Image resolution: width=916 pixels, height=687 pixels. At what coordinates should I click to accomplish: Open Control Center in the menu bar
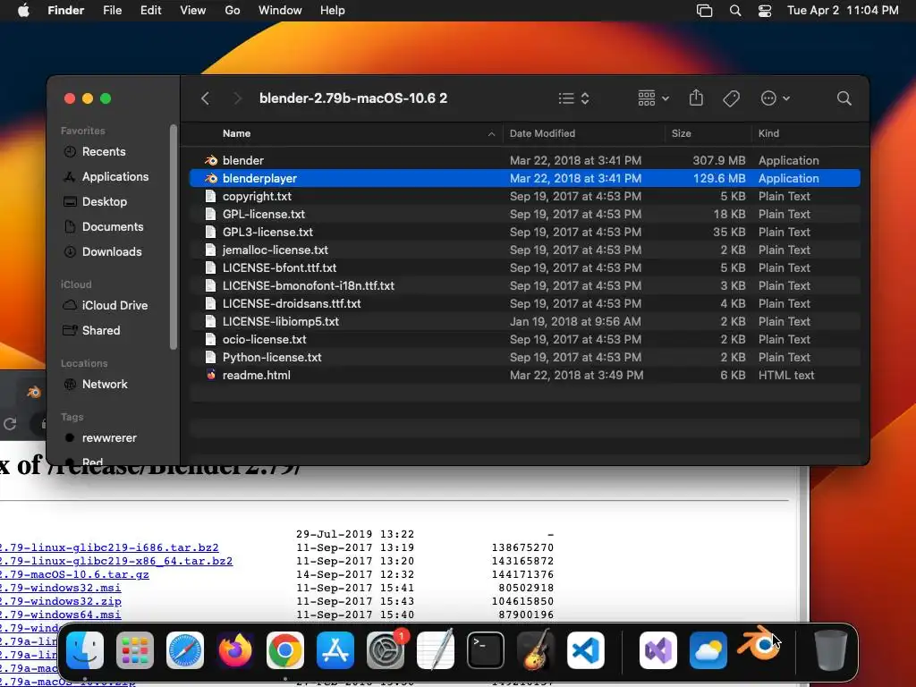point(765,11)
